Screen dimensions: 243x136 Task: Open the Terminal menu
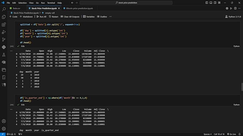pos(51,3)
